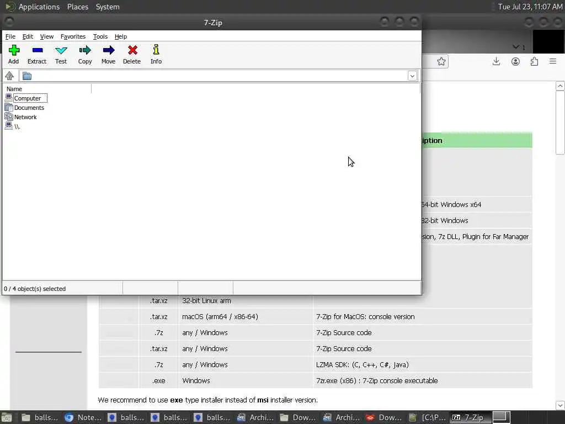Open the Places menu

pyautogui.click(x=77, y=7)
